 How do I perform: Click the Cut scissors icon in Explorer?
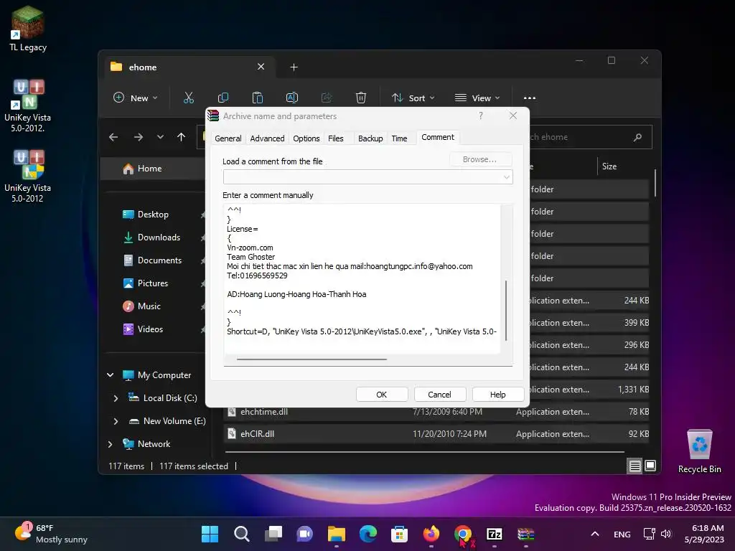pyautogui.click(x=189, y=98)
